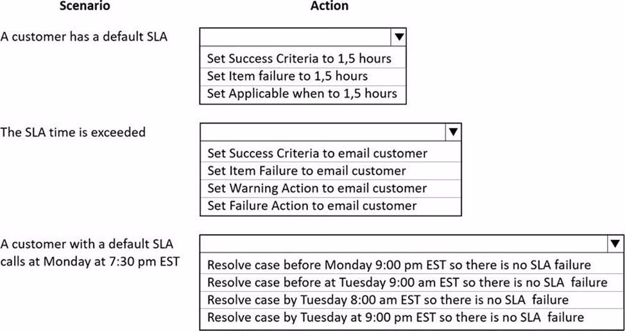Click the Scenario column header

pyautogui.click(x=84, y=6)
